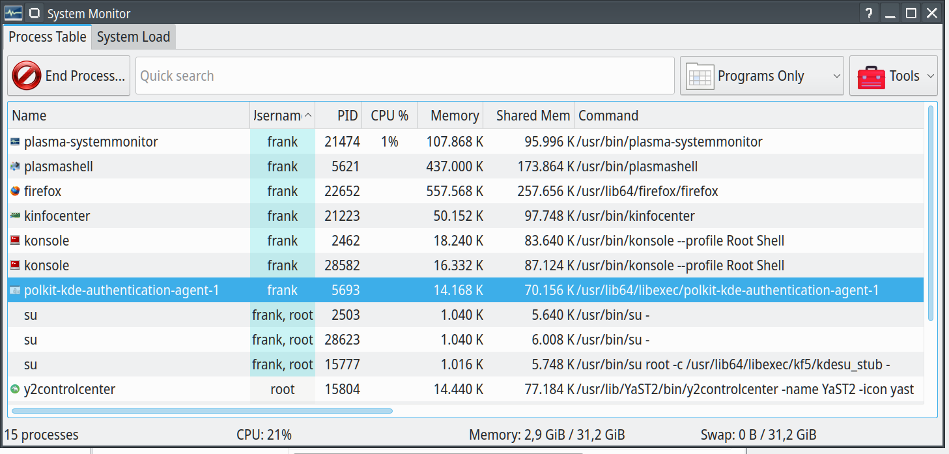
Task: Sort by the CPU % column header
Action: click(x=390, y=116)
